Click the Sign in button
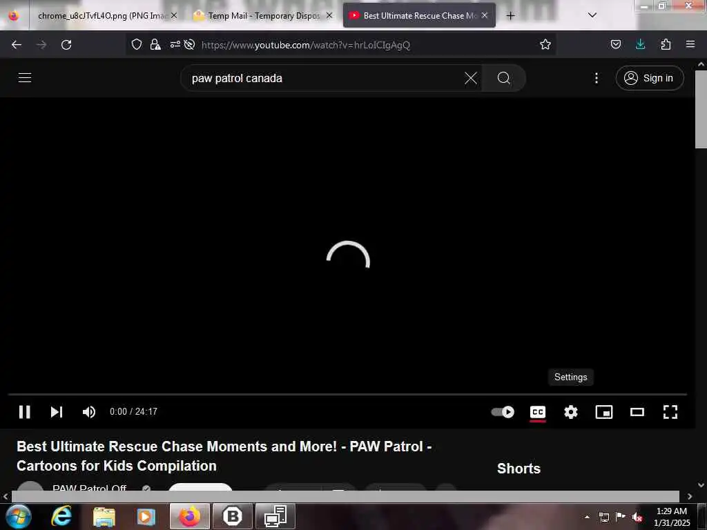The height and width of the screenshot is (530, 707). 649,78
